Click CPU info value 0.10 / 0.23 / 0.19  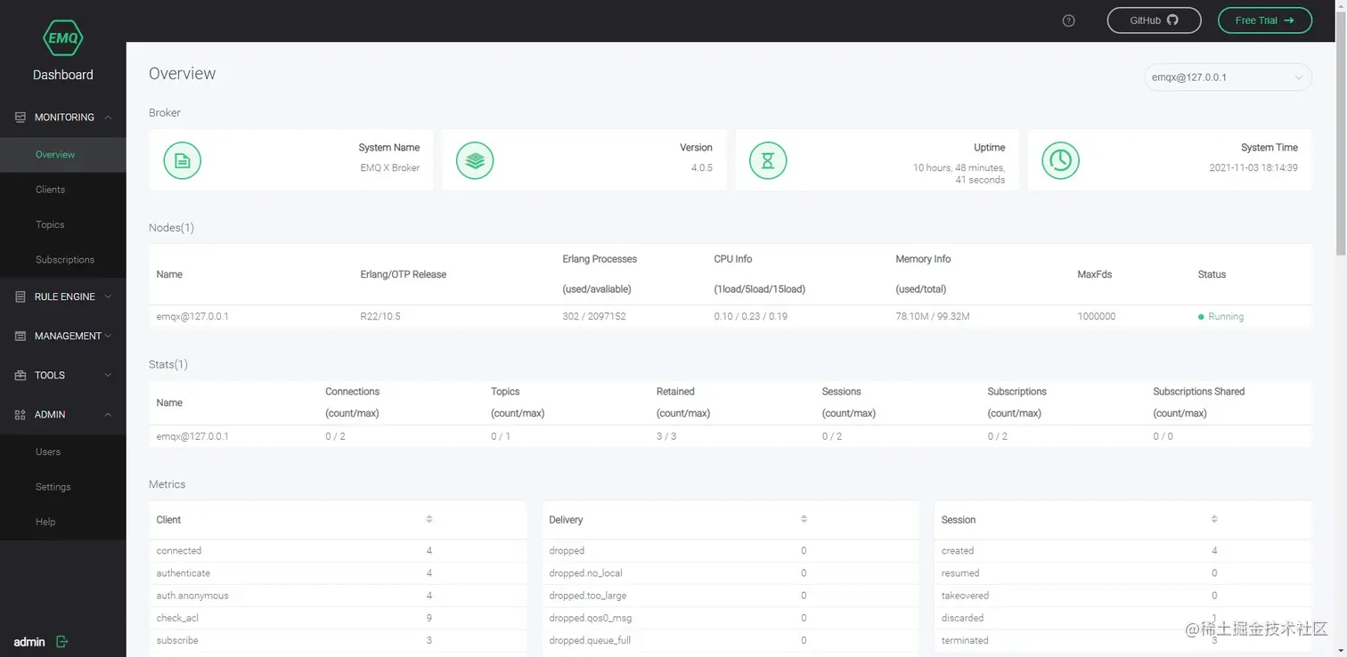point(751,317)
